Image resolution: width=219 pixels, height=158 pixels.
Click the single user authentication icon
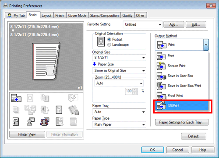[x=31, y=122]
